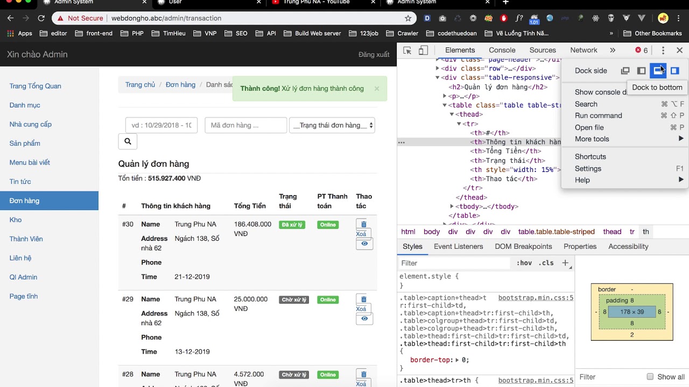Toggle the device toolbar icon in DevTools
The height and width of the screenshot is (387, 689).
[x=423, y=50]
